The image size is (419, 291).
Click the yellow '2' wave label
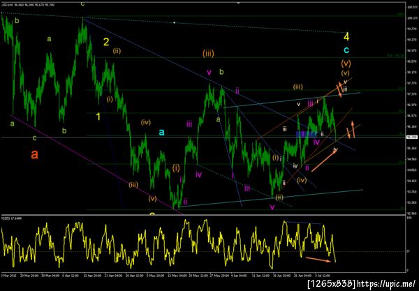pos(106,42)
